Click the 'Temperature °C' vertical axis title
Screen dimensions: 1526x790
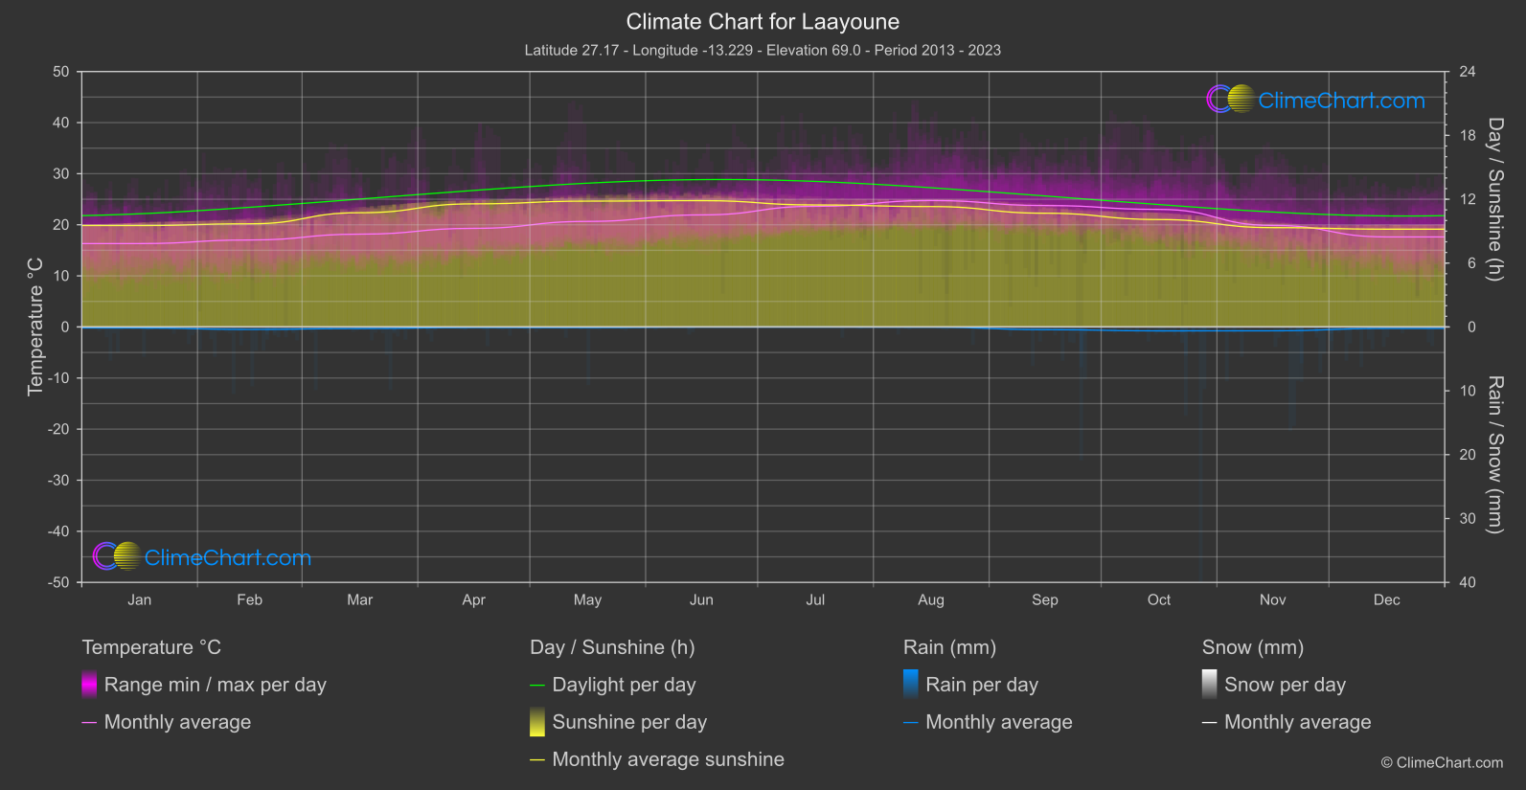pyautogui.click(x=35, y=327)
